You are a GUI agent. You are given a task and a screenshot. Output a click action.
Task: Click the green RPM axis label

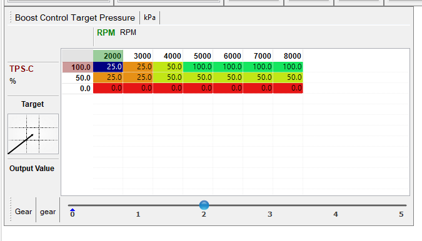click(x=106, y=32)
